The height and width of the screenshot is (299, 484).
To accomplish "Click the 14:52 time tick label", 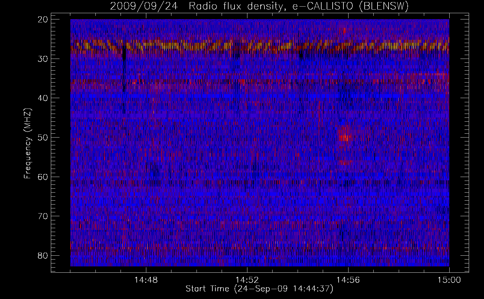I will click(247, 280).
